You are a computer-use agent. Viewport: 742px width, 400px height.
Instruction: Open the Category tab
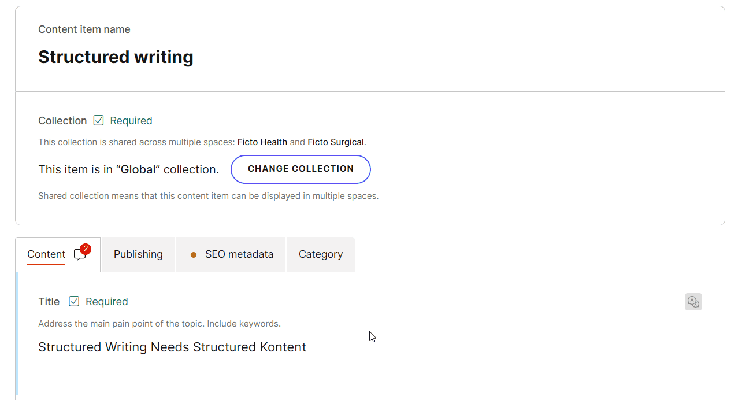[x=320, y=254]
